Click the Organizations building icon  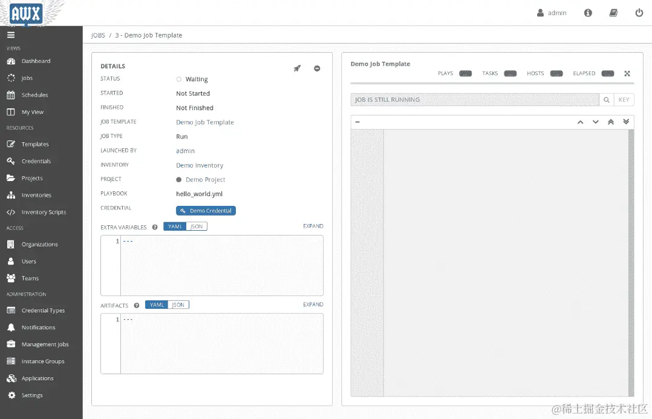(x=11, y=244)
